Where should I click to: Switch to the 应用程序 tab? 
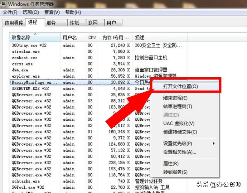tap(14, 23)
